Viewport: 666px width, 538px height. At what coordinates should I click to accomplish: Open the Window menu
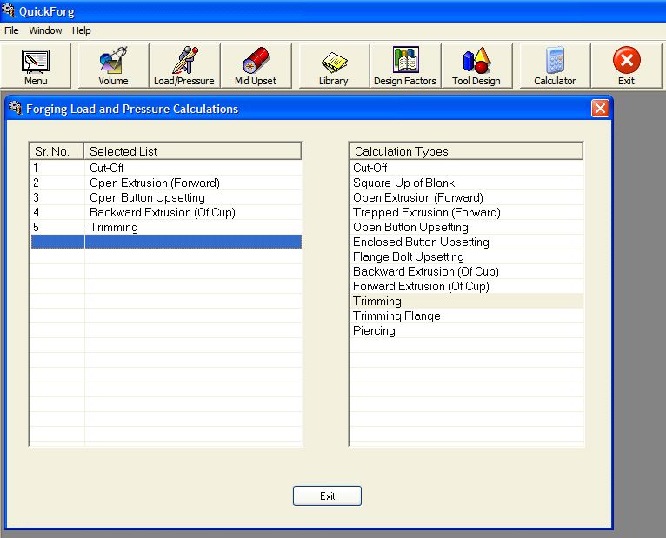point(45,30)
